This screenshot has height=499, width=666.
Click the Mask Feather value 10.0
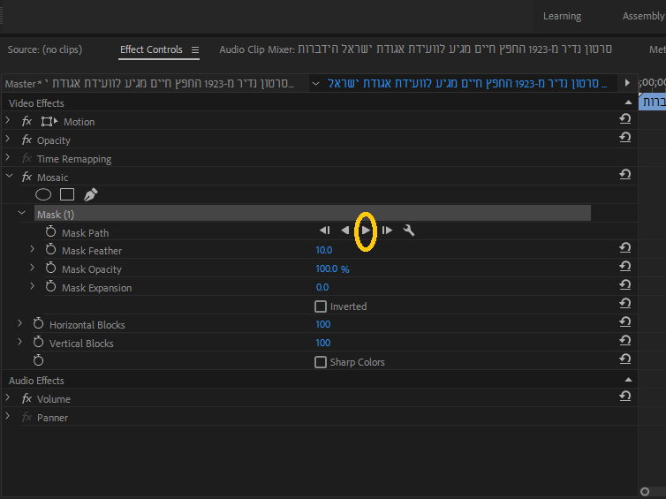click(323, 250)
